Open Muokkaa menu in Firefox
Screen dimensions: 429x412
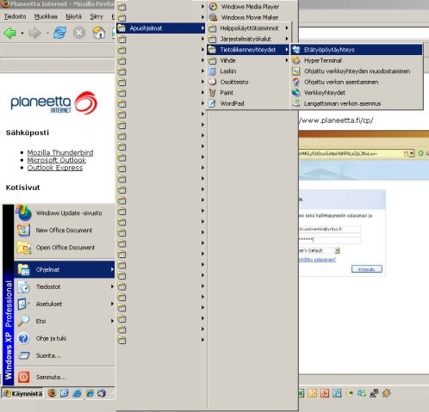(x=46, y=16)
